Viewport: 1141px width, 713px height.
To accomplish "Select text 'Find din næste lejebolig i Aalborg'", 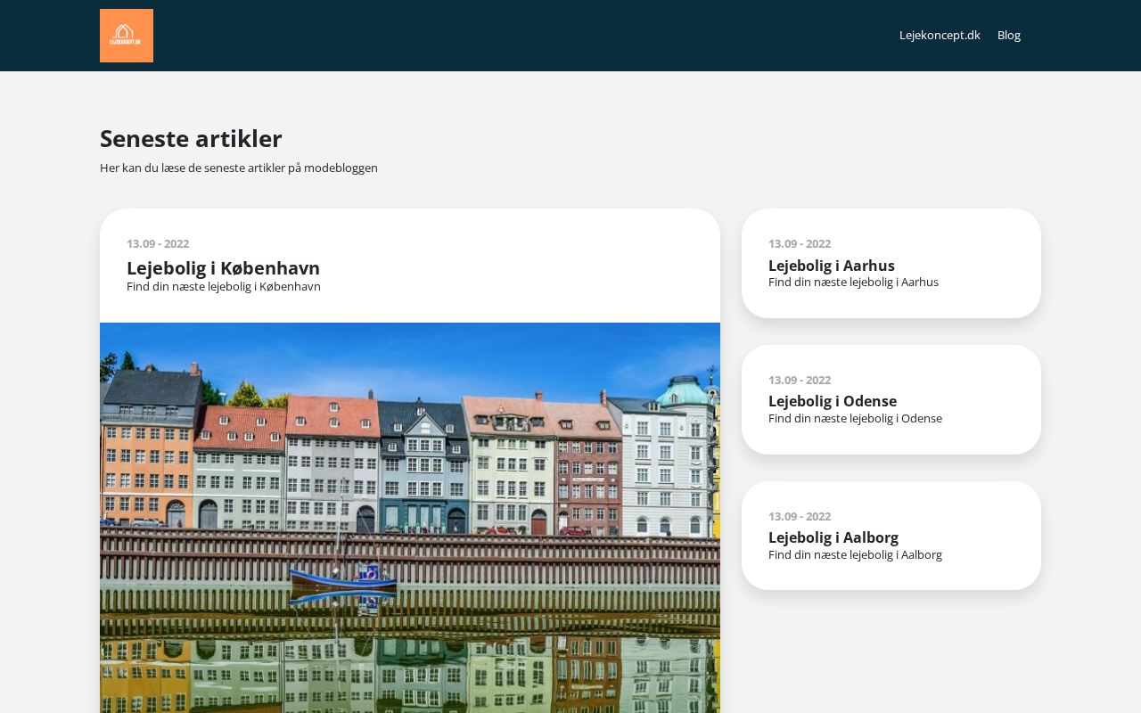I will coord(855,554).
